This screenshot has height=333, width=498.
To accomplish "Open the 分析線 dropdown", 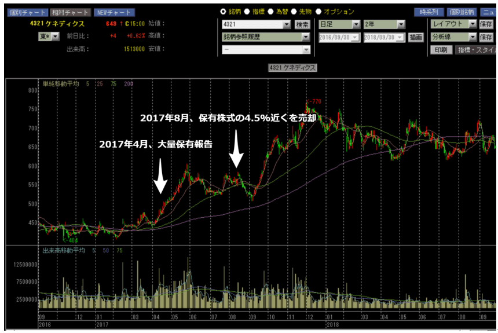I will [473, 37].
